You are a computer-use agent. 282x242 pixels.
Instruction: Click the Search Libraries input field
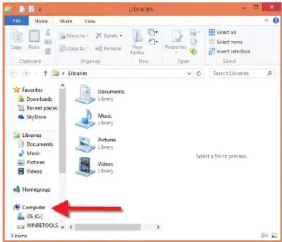(242, 73)
